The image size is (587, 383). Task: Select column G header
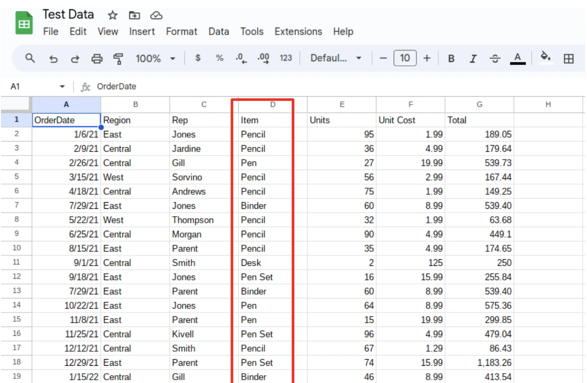[479, 105]
